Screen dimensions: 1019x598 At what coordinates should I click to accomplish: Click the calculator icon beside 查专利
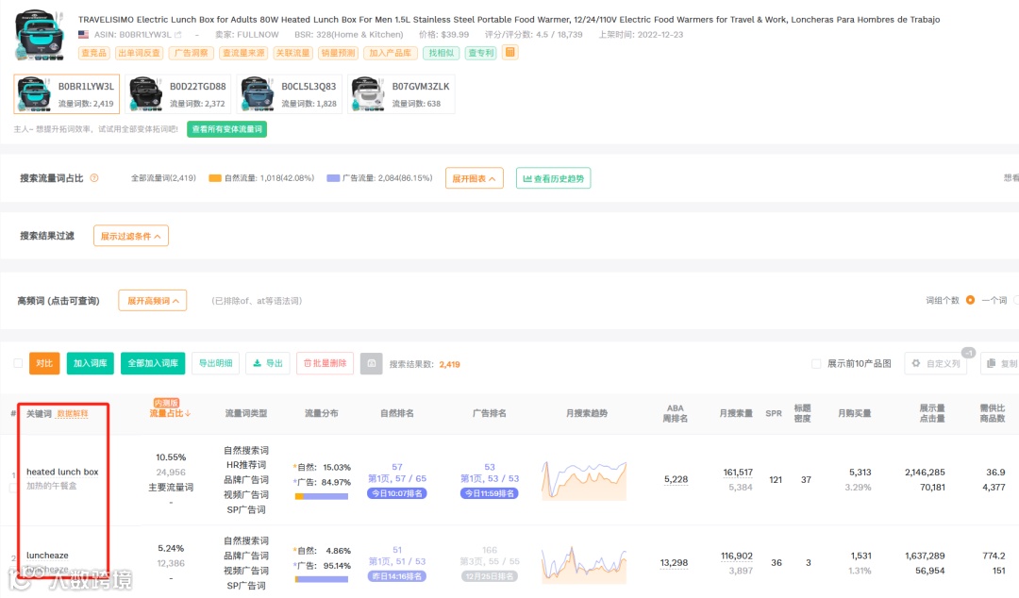(x=510, y=53)
